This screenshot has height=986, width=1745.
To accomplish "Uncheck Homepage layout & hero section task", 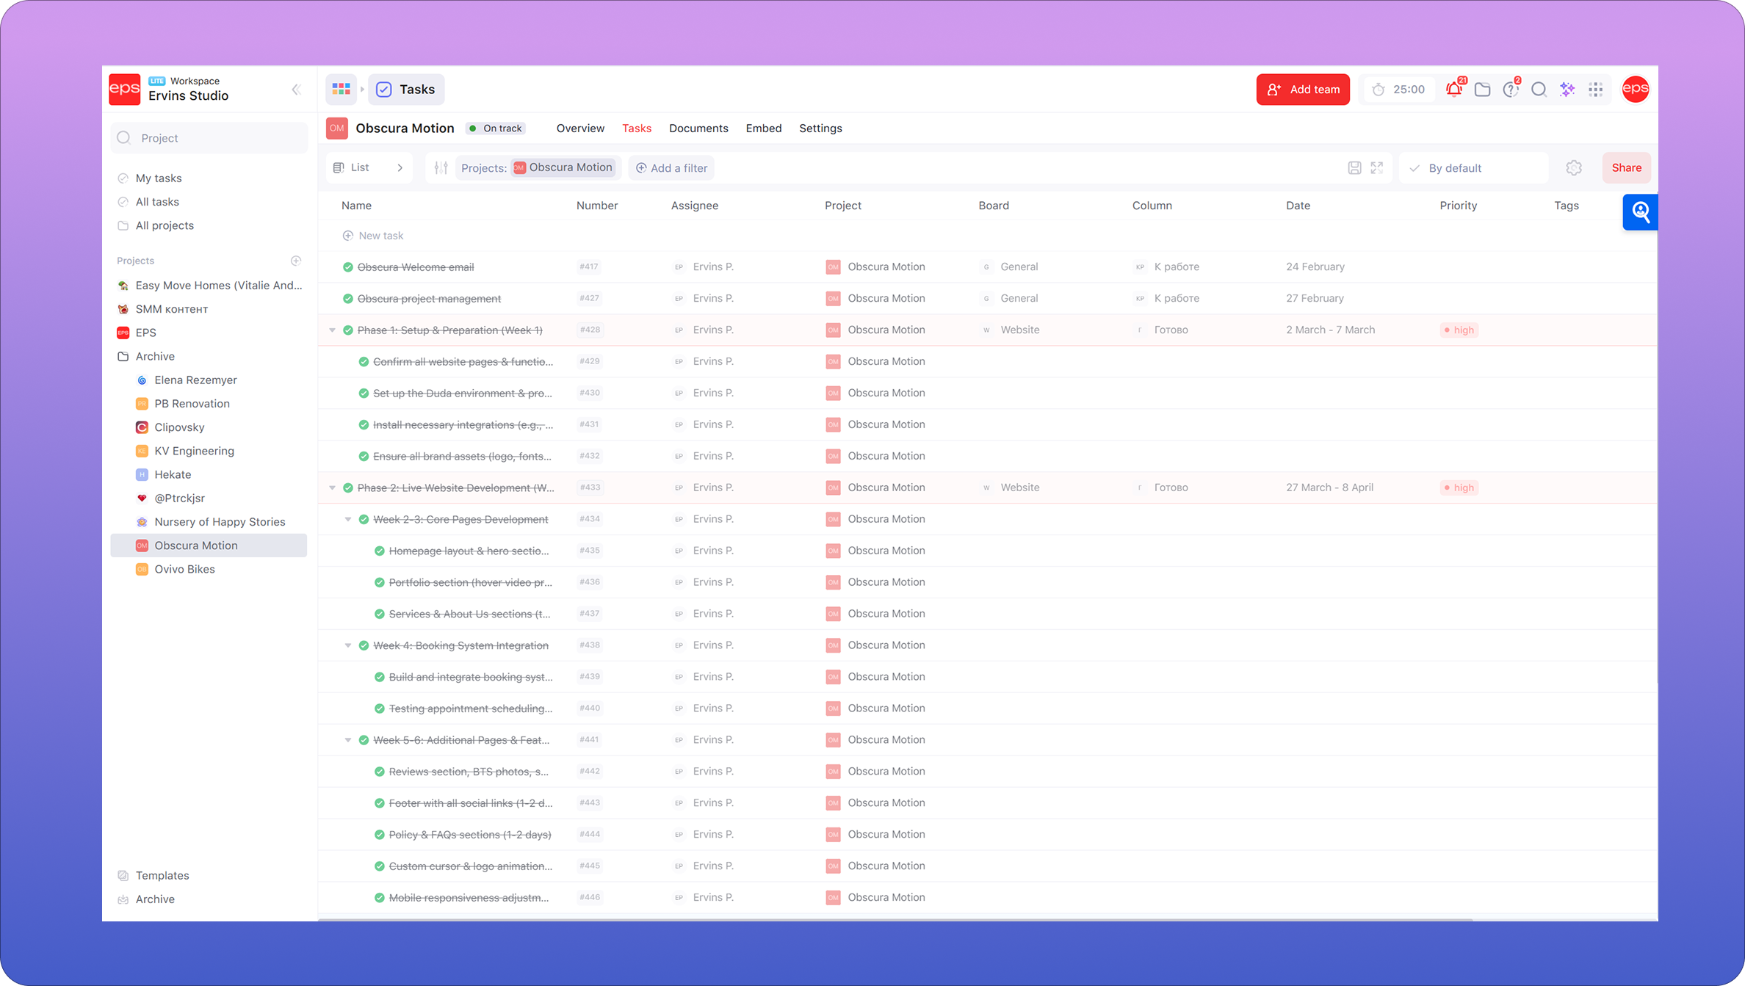I will 379,551.
